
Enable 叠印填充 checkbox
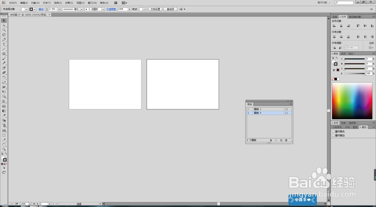pos(333,131)
